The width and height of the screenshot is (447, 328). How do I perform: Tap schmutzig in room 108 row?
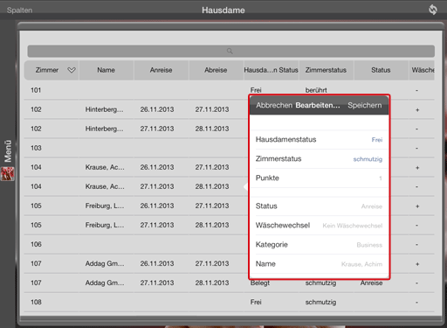320,302
